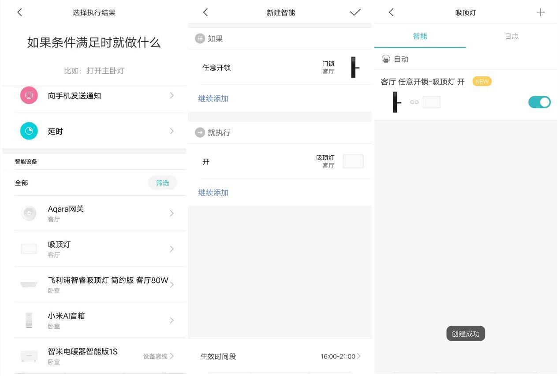Viewport: 560px width, 376px height.
Task: Tap the 筛选 filter button
Action: tap(162, 182)
